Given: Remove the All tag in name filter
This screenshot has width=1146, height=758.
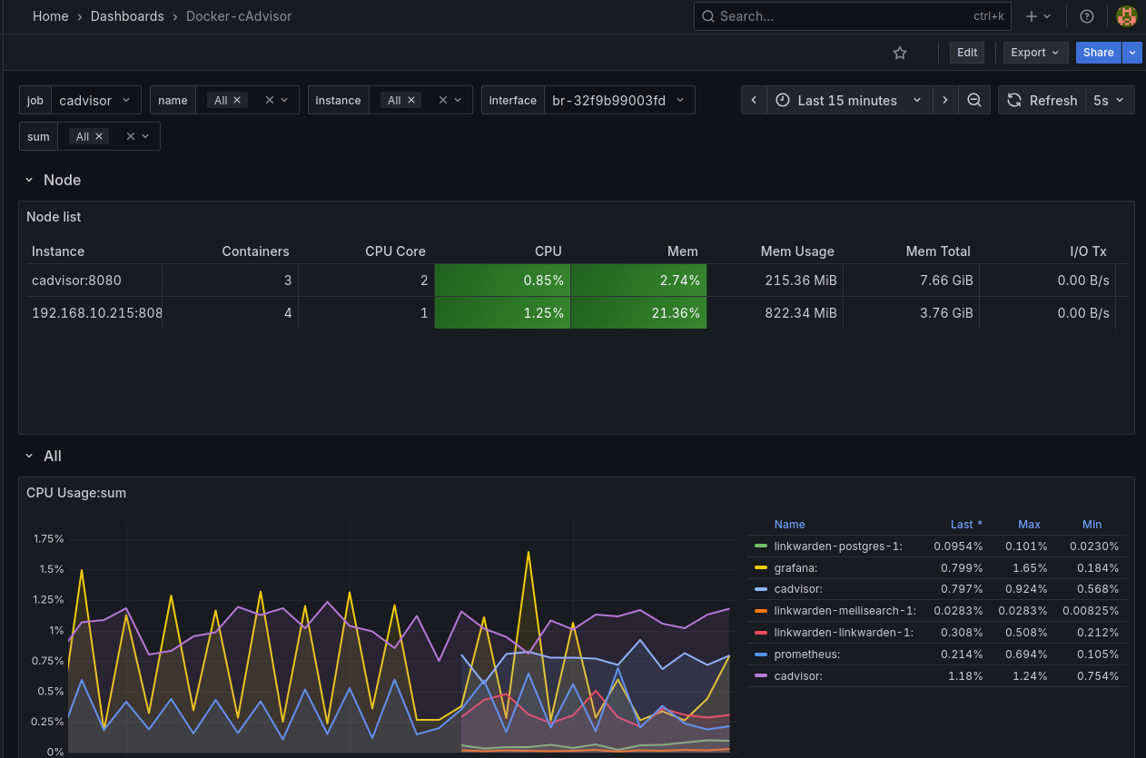Looking at the screenshot, I should (x=237, y=100).
